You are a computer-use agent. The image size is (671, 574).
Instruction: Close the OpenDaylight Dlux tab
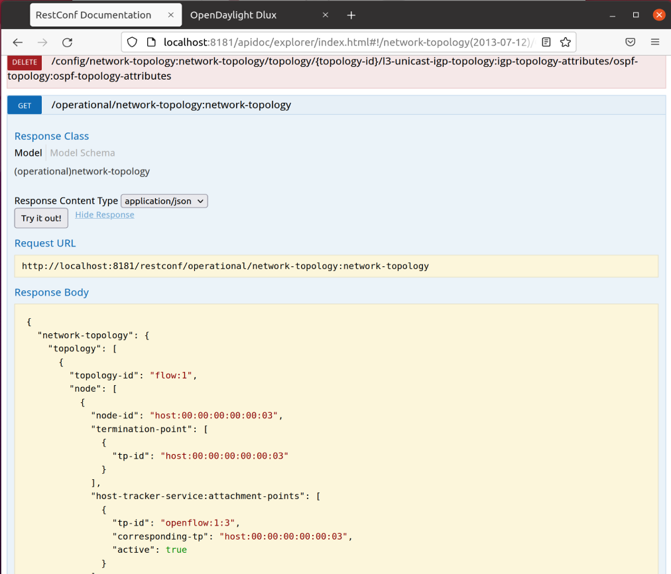point(325,15)
